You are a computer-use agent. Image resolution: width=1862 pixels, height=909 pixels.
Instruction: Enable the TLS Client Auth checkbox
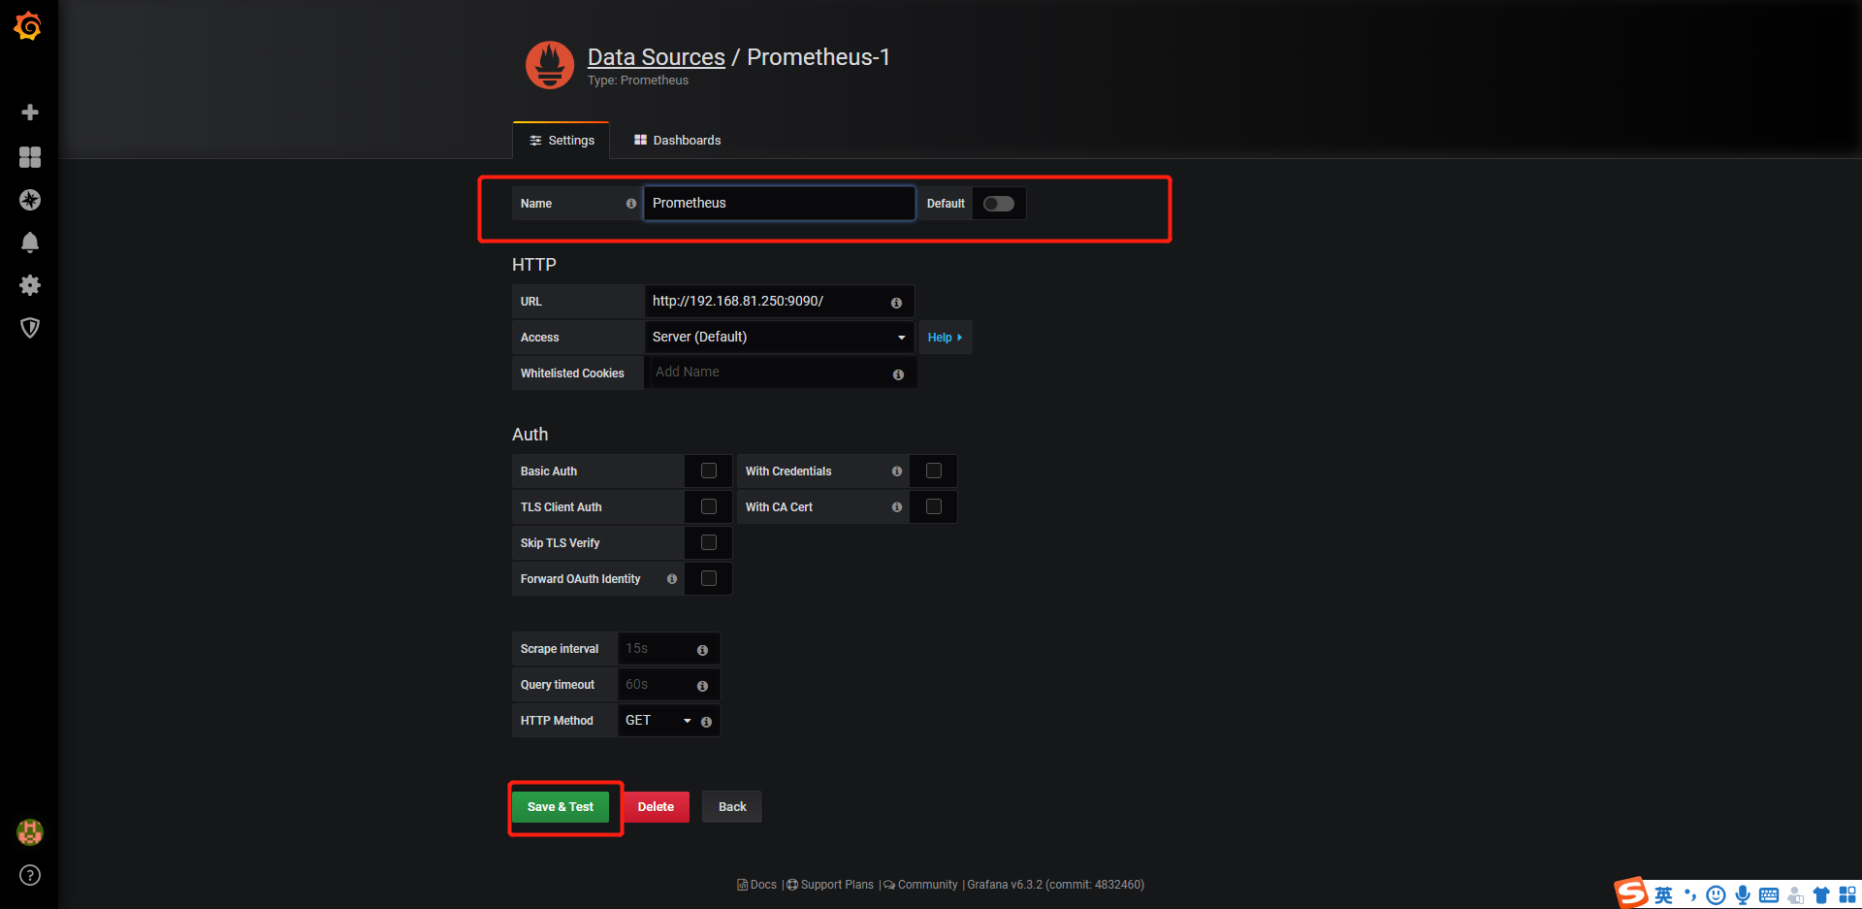[709, 506]
